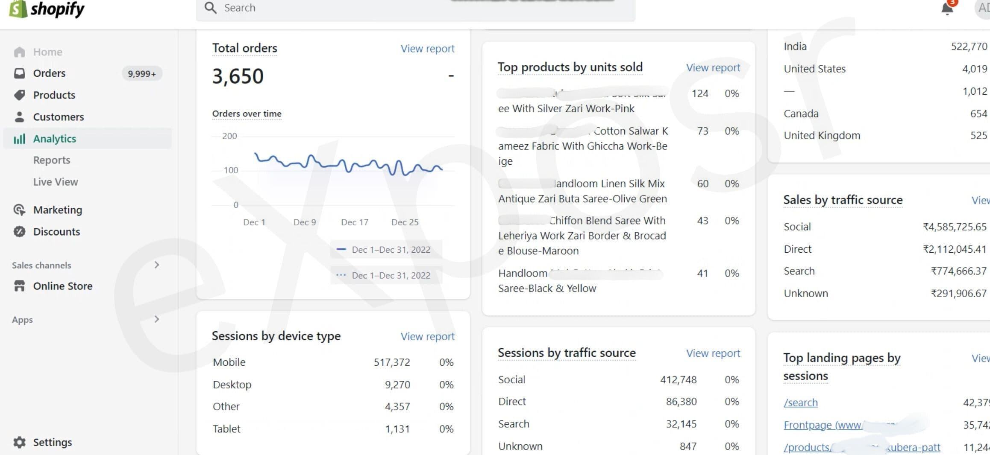Image resolution: width=990 pixels, height=455 pixels.
Task: View report for Total orders
Action: pos(427,49)
